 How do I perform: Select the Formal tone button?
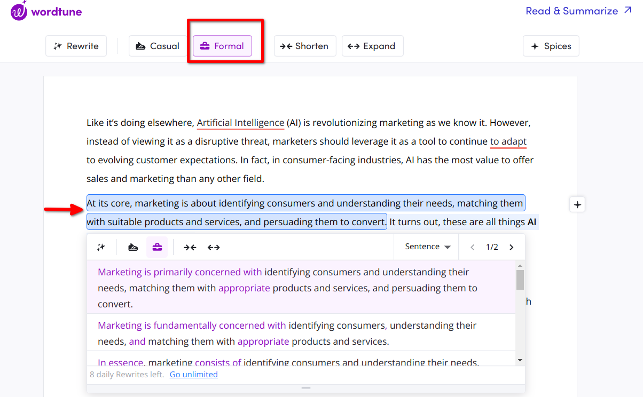pyautogui.click(x=222, y=46)
